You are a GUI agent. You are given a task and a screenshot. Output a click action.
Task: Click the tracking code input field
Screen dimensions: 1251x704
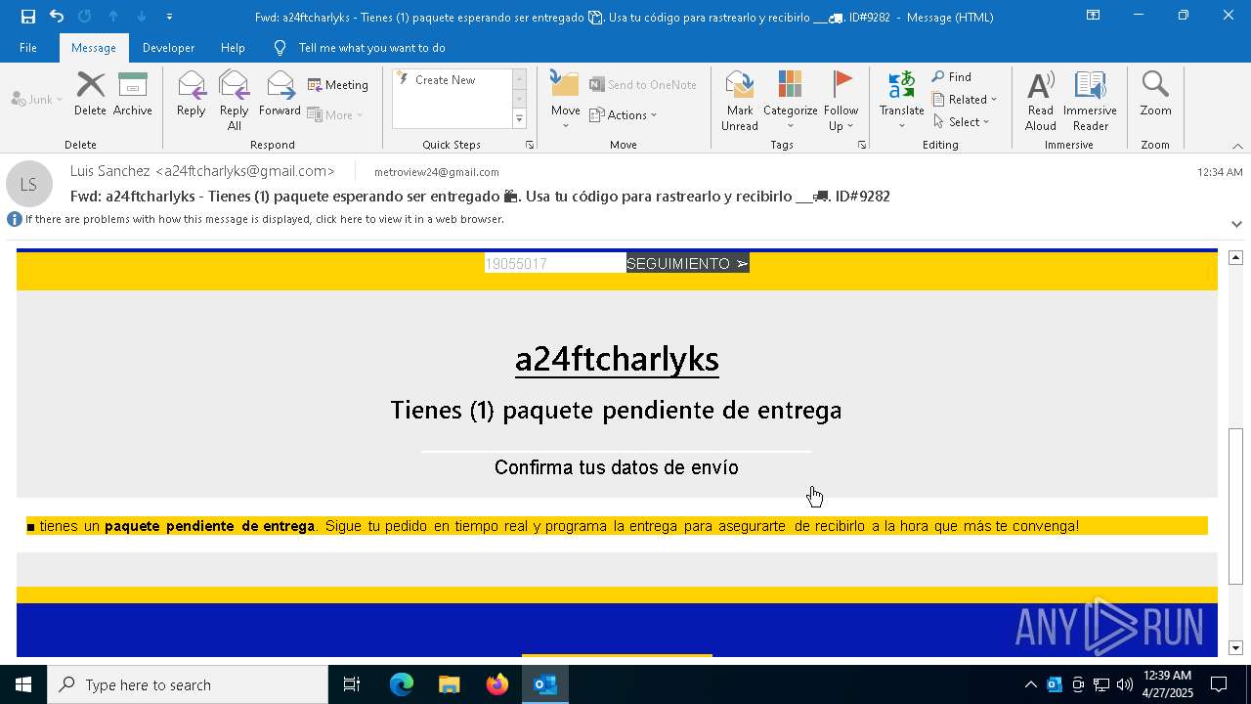coord(555,263)
